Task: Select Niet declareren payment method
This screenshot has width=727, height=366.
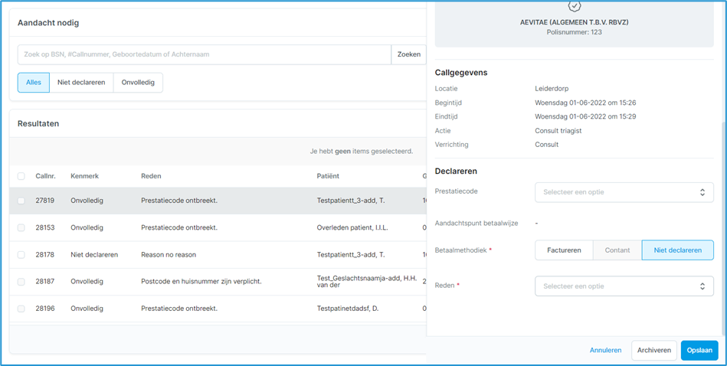Action: pyautogui.click(x=677, y=250)
